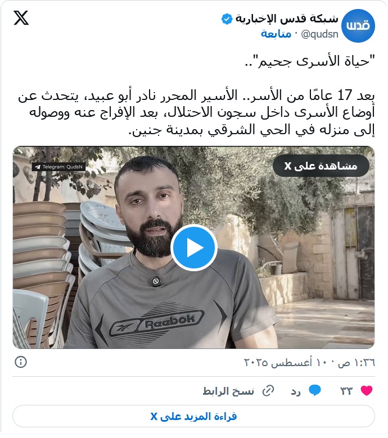Open the info icon below the video

(x=21, y=362)
